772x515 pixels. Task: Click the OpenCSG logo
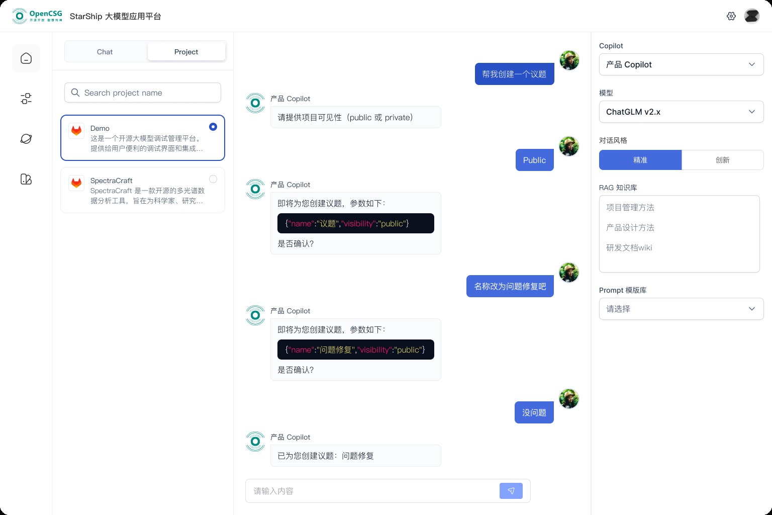coord(37,16)
